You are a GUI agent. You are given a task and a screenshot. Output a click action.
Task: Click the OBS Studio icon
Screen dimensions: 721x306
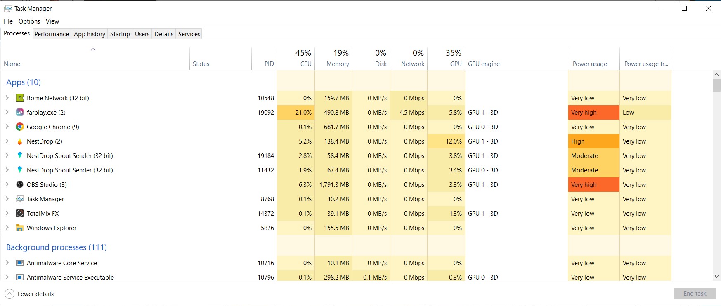(19, 184)
